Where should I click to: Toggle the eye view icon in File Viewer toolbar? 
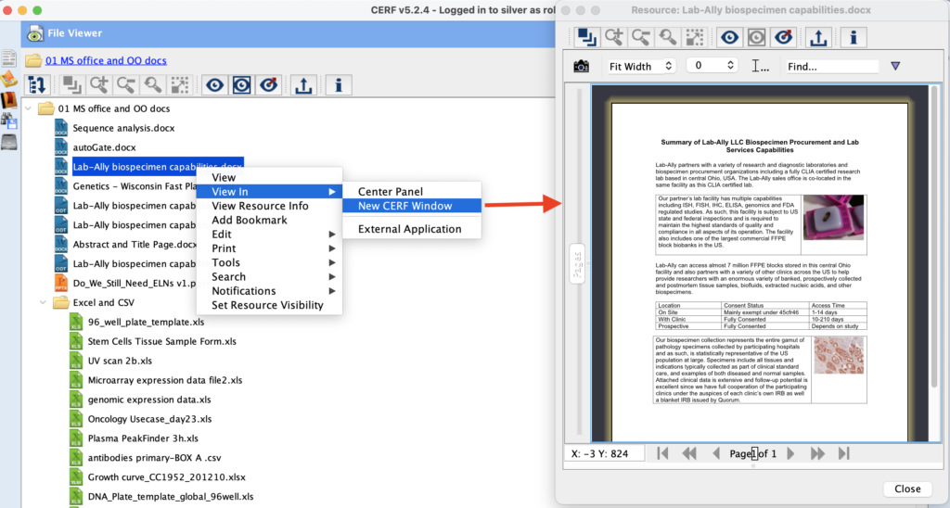point(215,85)
